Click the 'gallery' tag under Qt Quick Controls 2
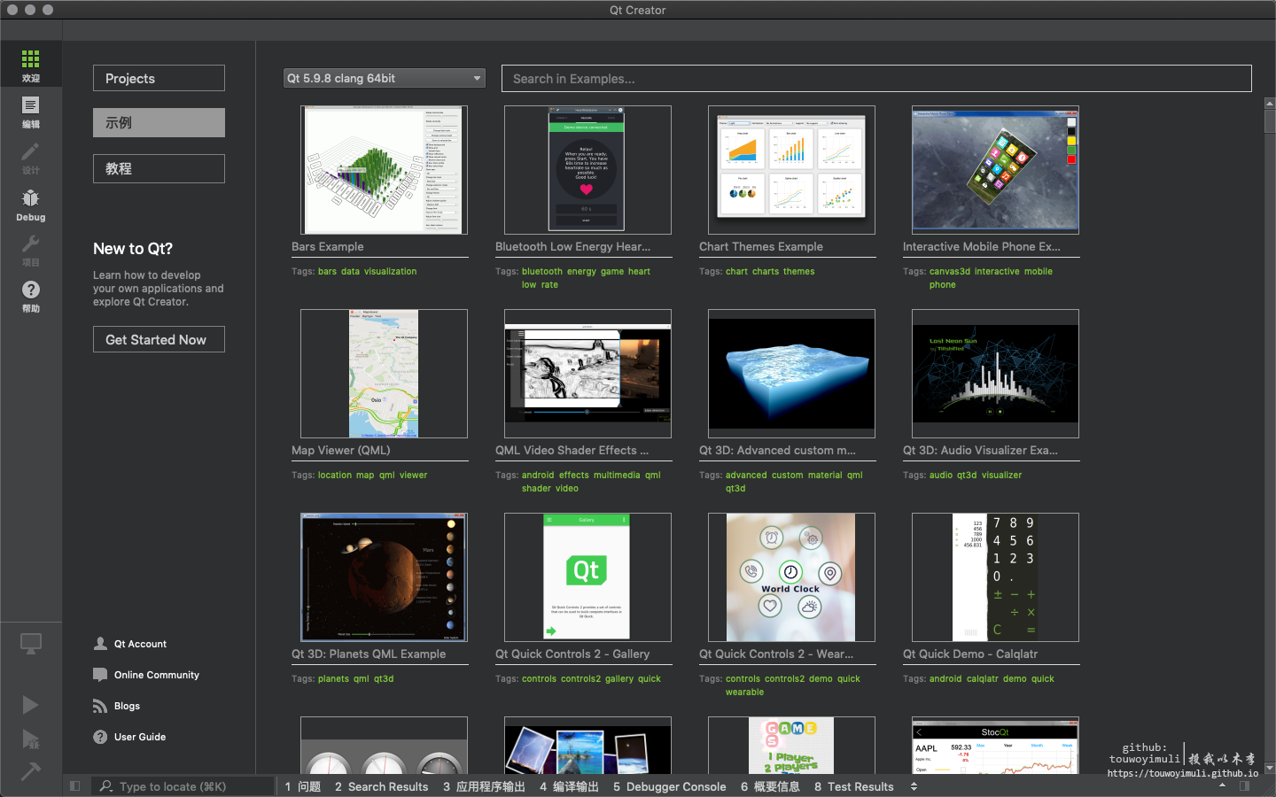 619,679
